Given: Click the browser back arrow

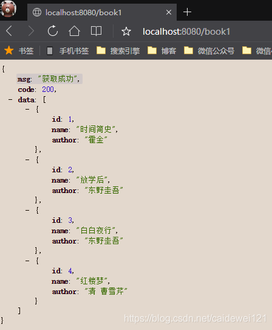Looking at the screenshot, I should [x=9, y=31].
